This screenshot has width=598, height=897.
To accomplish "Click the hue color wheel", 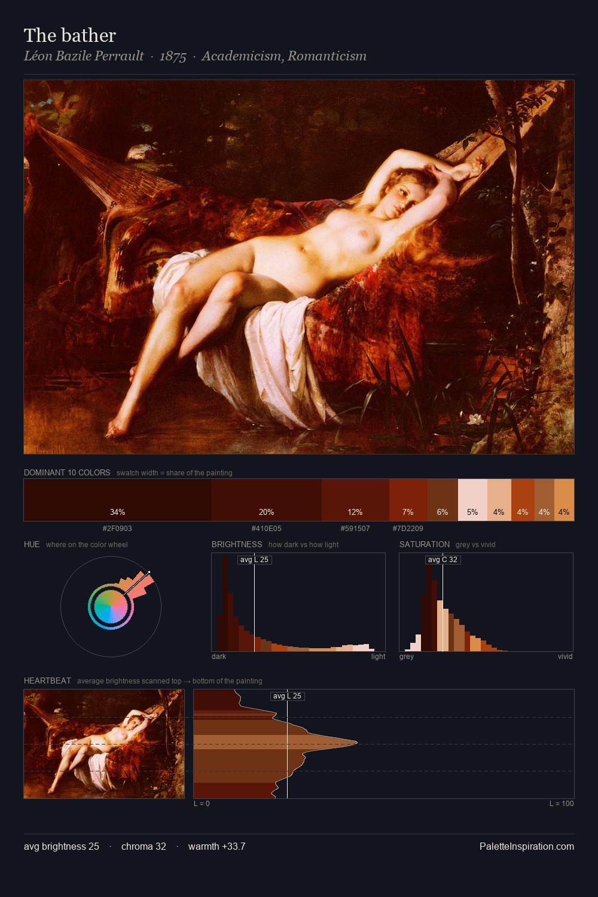I will (111, 606).
